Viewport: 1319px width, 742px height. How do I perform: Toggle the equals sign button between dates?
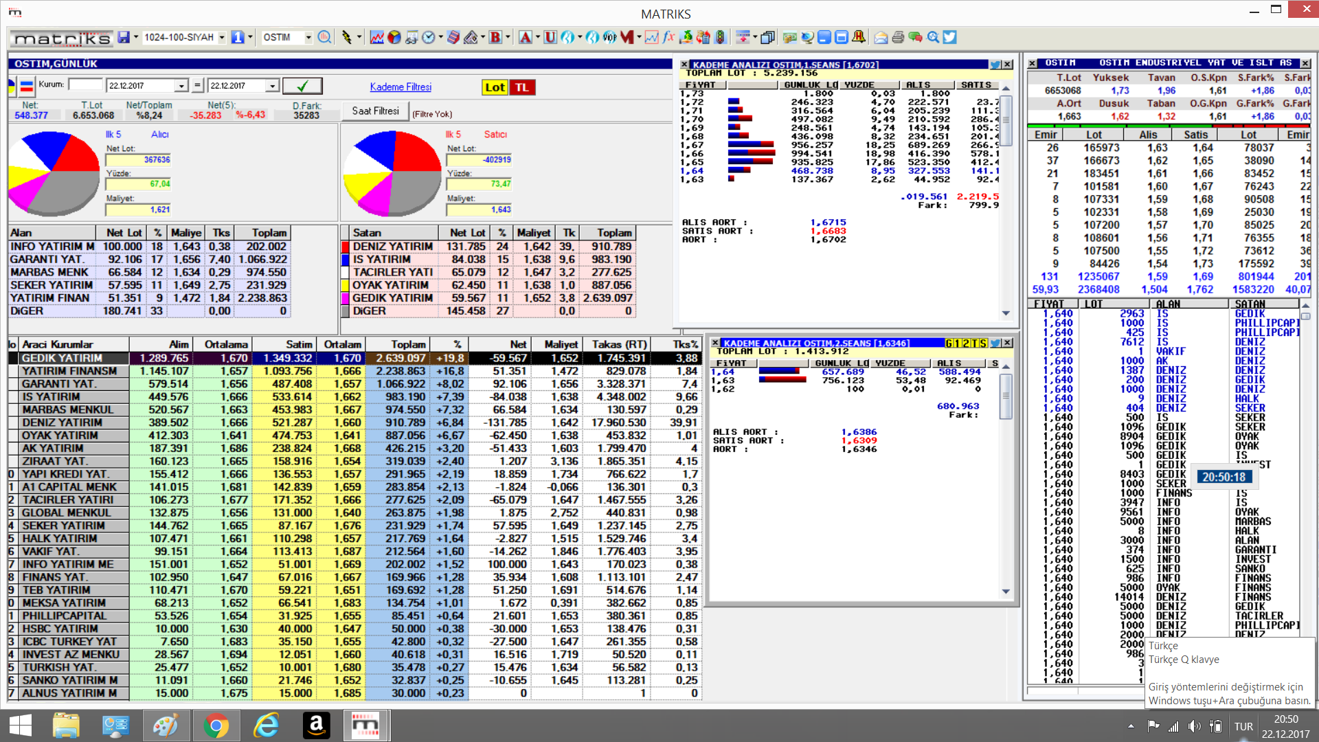coord(197,86)
